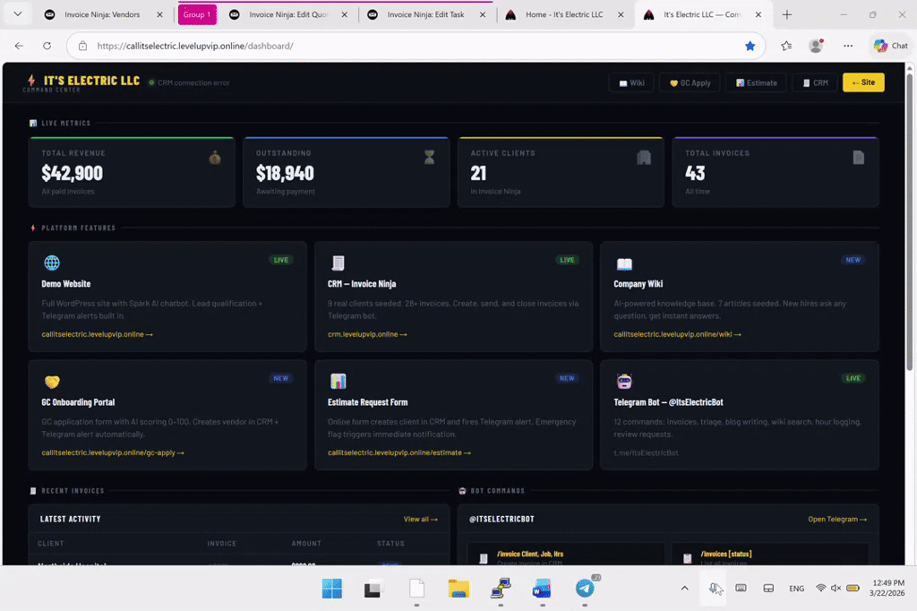The image size is (917, 611).
Task: Click View all in Latest Activity
Action: coord(421,519)
